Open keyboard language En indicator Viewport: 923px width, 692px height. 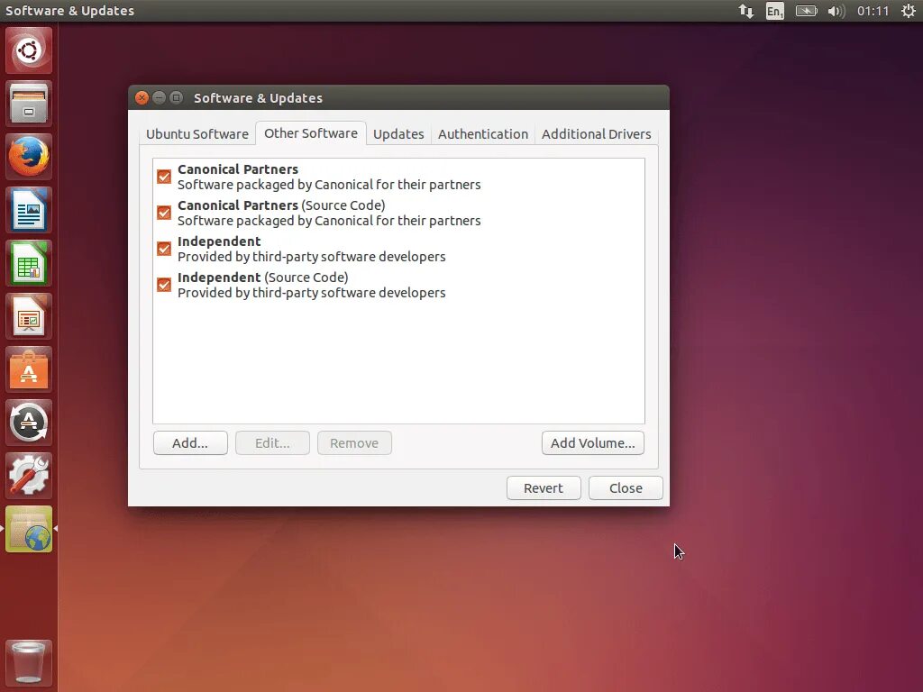pos(774,11)
